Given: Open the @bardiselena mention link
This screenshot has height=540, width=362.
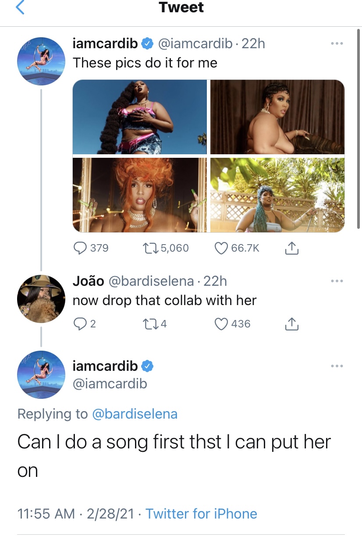Looking at the screenshot, I should 135,414.
